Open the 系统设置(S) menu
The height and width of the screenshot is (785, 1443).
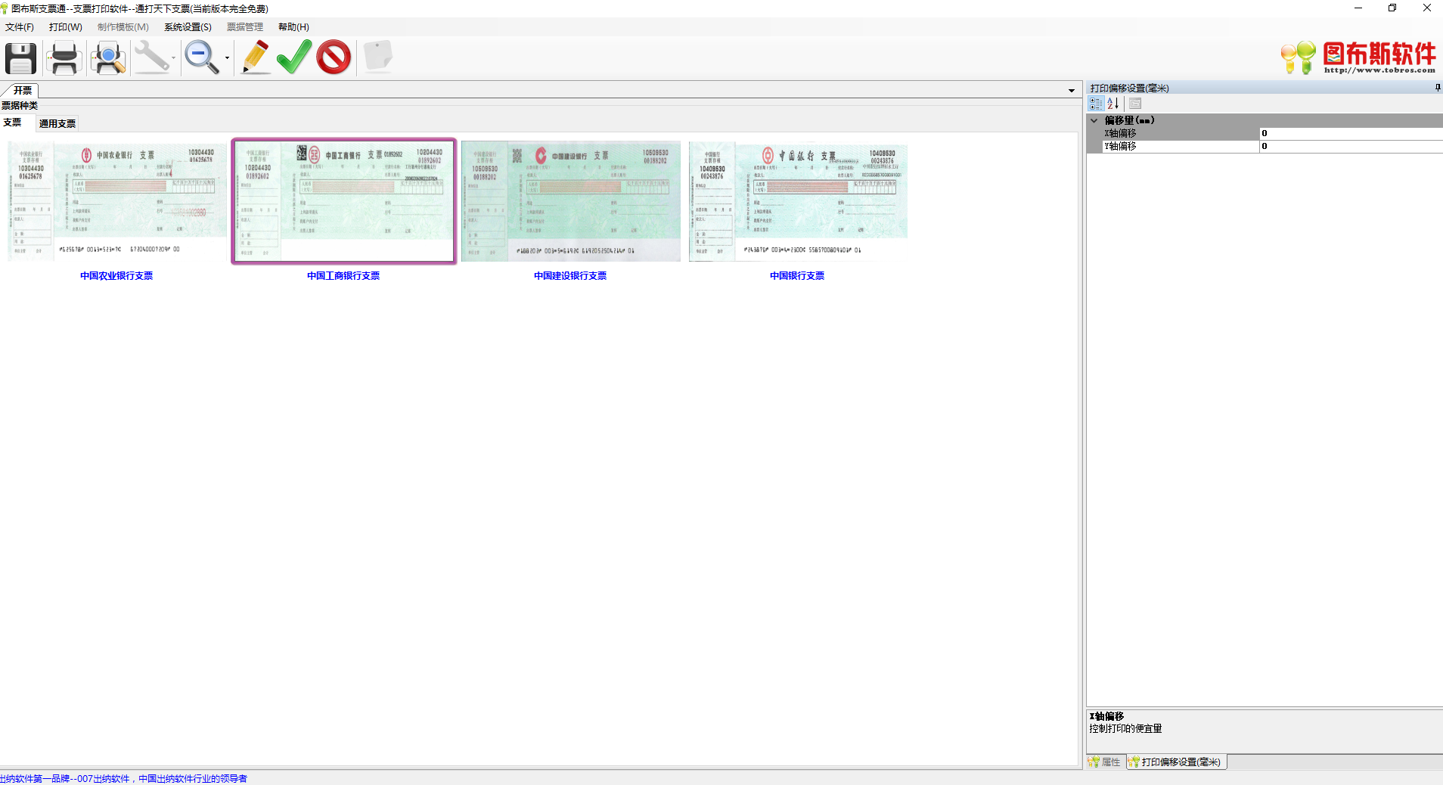(x=188, y=27)
